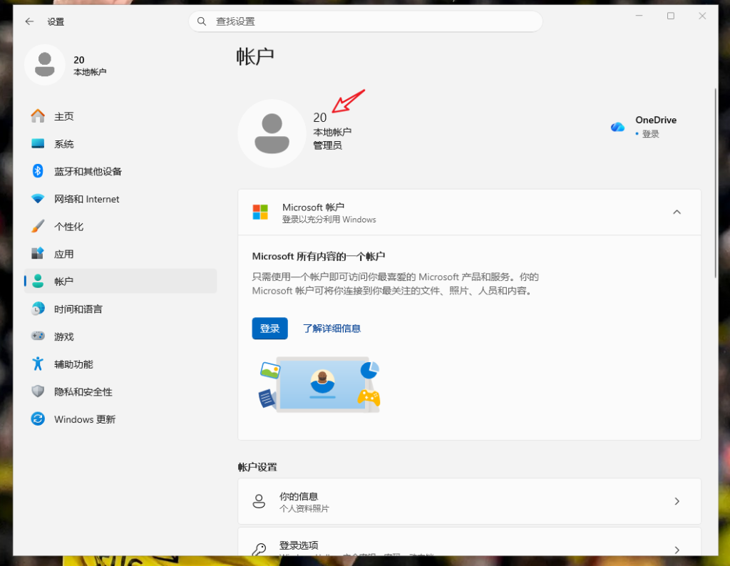Screen dimensions: 730x566
Task: Collapse the Microsoft 帐户 card with the chevron
Action: 677,212
